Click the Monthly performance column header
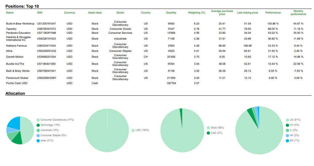The height and width of the screenshot is (166, 314). point(298,13)
